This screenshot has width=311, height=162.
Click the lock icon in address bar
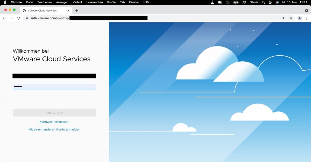point(27,18)
